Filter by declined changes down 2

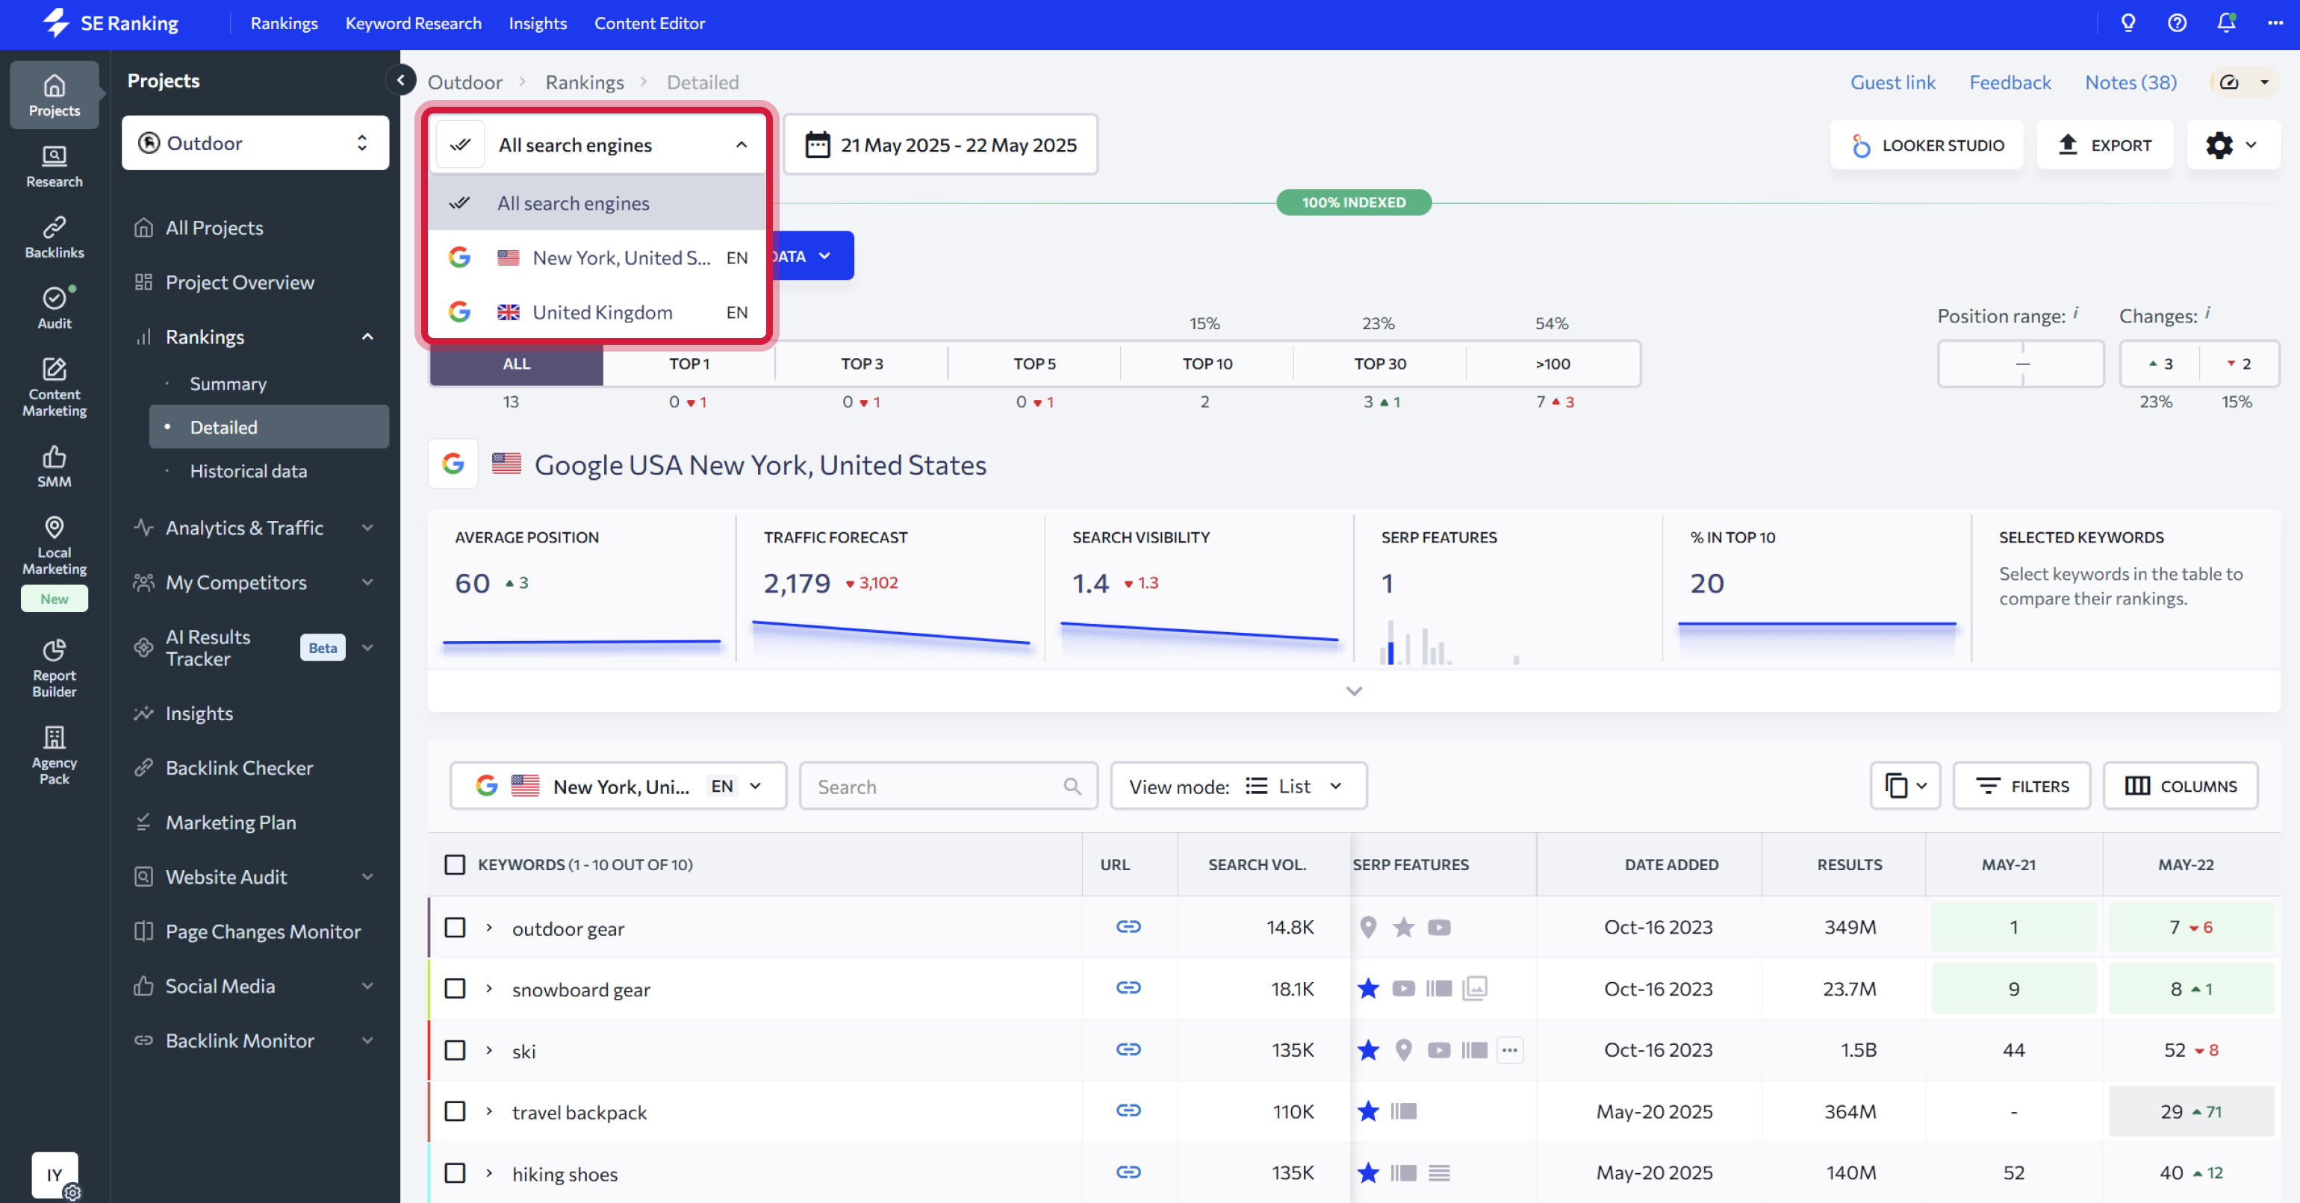2239,364
